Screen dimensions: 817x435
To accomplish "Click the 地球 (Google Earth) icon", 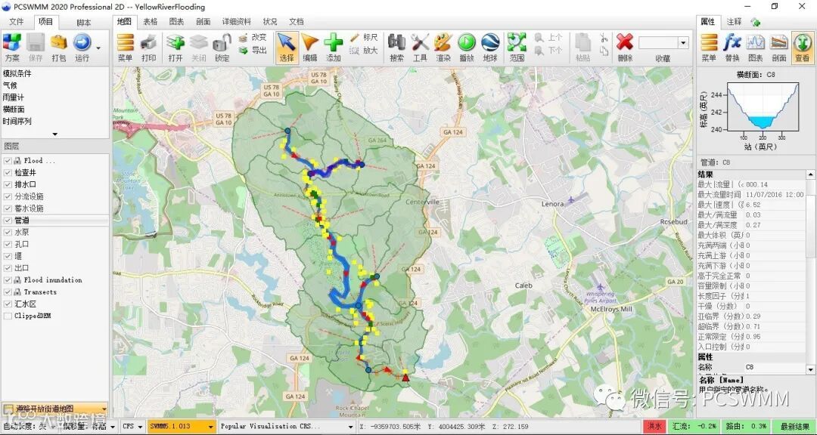I will coord(490,48).
